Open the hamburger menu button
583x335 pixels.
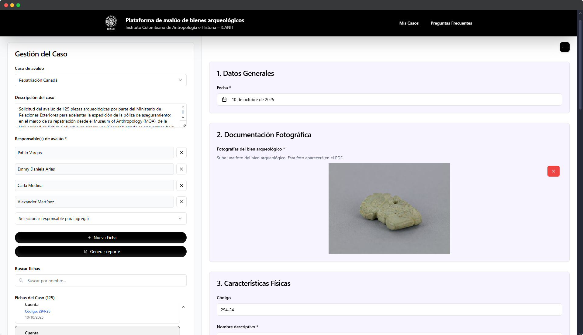[564, 47]
